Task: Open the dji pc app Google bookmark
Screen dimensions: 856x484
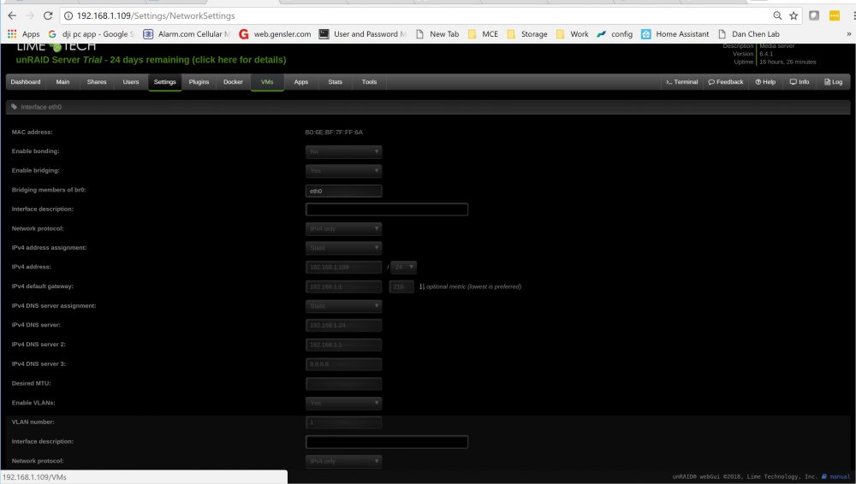Action: (x=91, y=34)
